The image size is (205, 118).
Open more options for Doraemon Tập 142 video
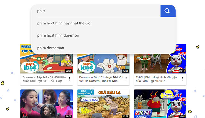(x=69, y=79)
